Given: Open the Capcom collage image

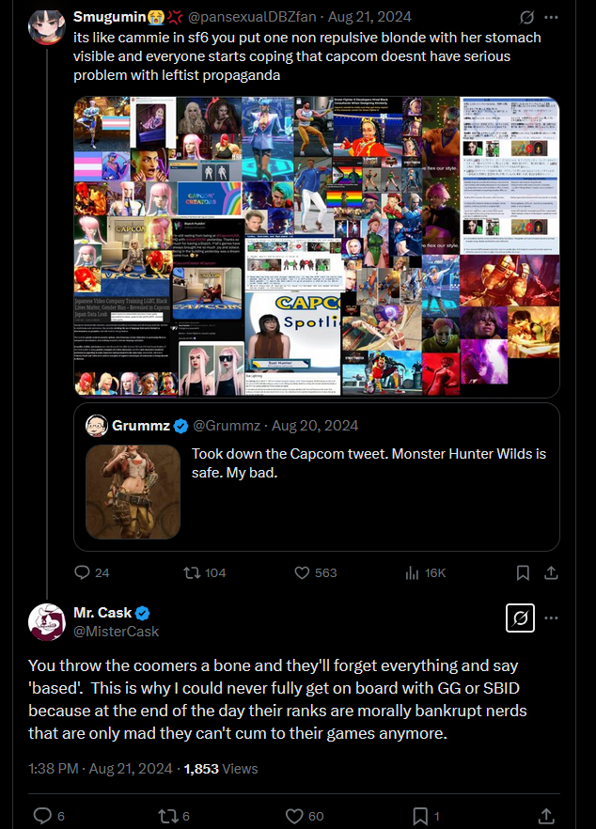Looking at the screenshot, I should click(317, 246).
